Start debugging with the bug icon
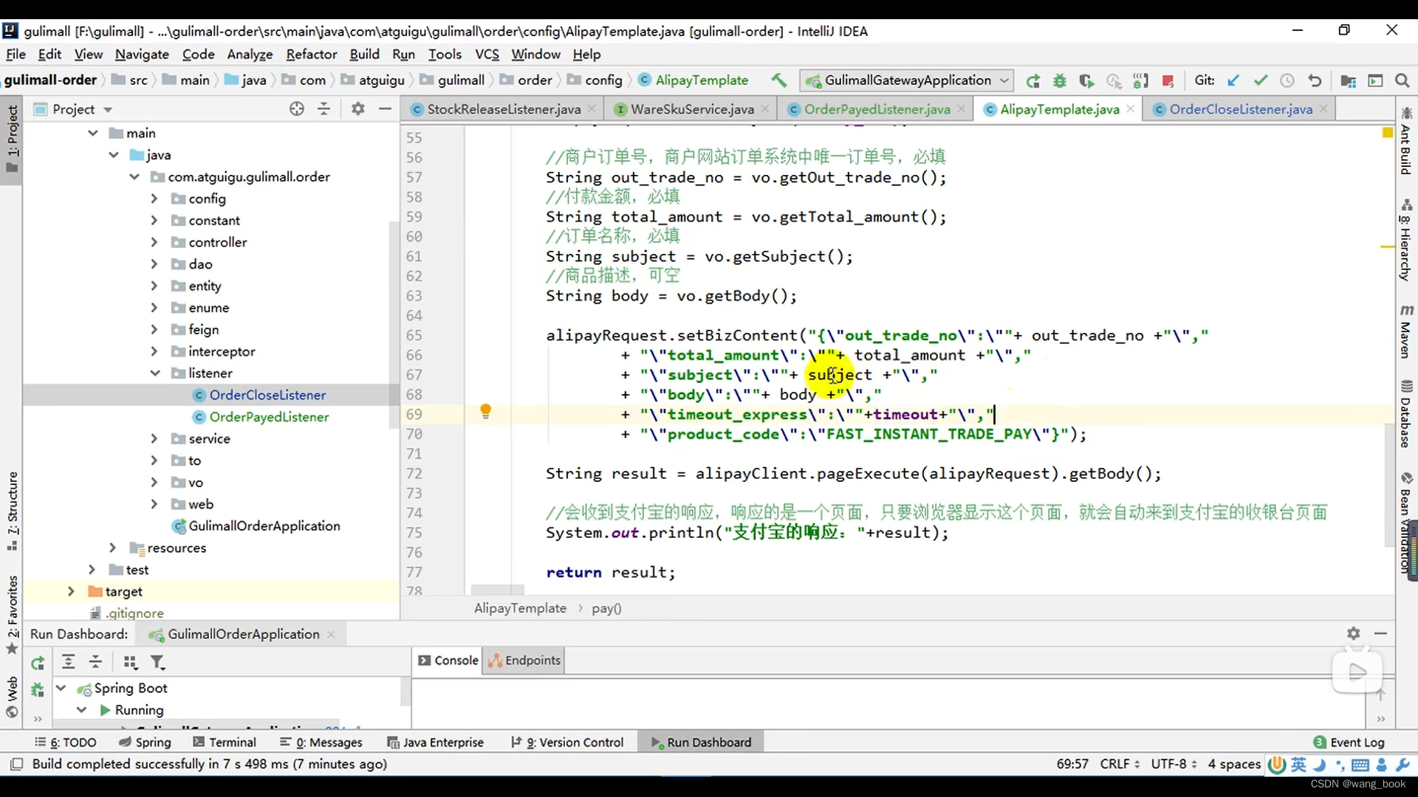The image size is (1418, 797). tap(1060, 80)
